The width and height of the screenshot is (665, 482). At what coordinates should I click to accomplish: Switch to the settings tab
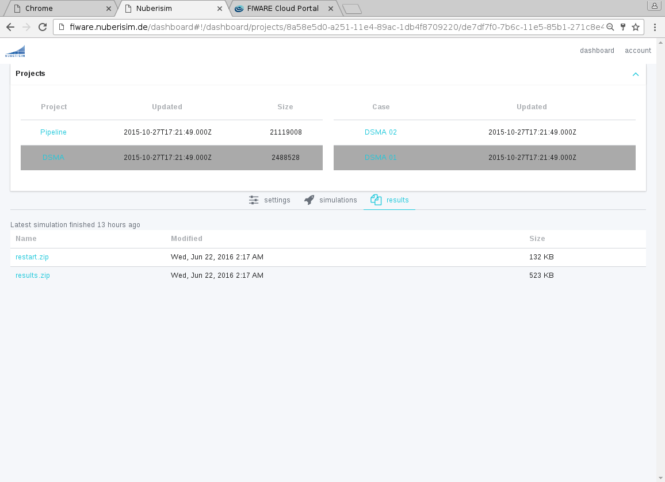(x=270, y=200)
